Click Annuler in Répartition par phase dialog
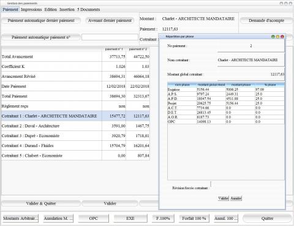Viewport: 294px width, 226px height. point(236,198)
